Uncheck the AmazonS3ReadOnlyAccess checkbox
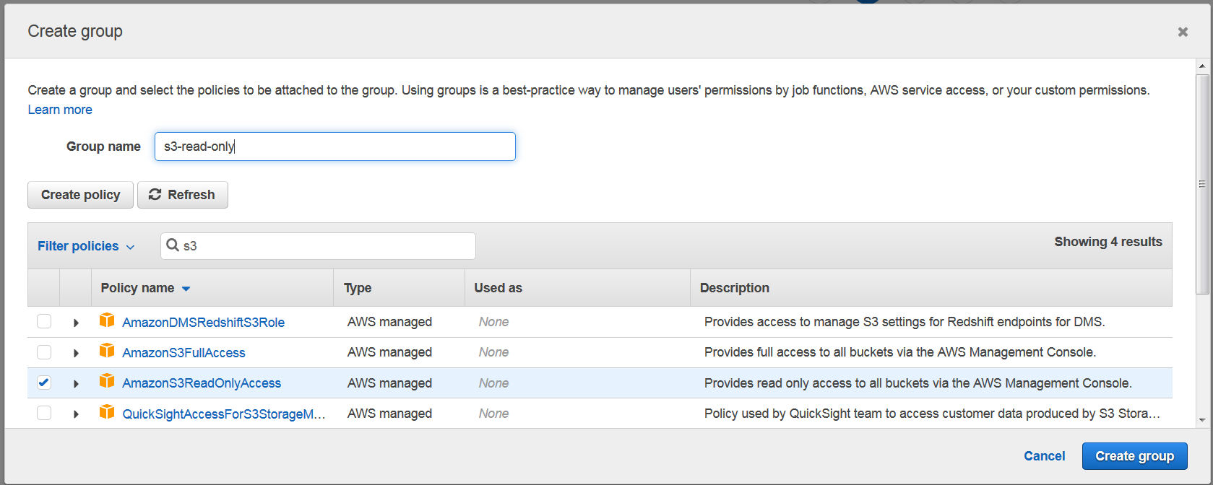Image resolution: width=1213 pixels, height=485 pixels. coord(44,383)
